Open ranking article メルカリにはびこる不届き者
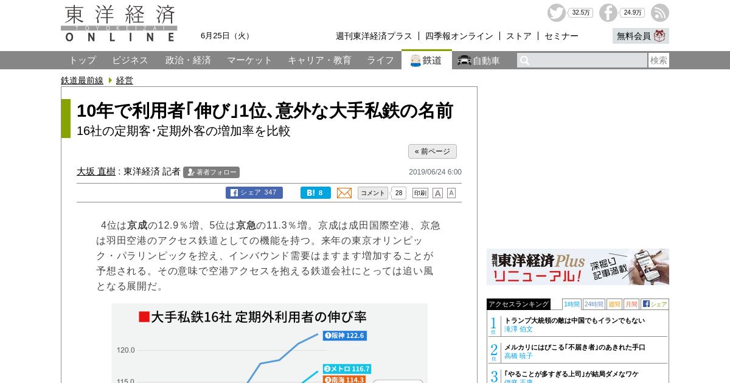The height and width of the screenshot is (383, 730). pos(575,347)
